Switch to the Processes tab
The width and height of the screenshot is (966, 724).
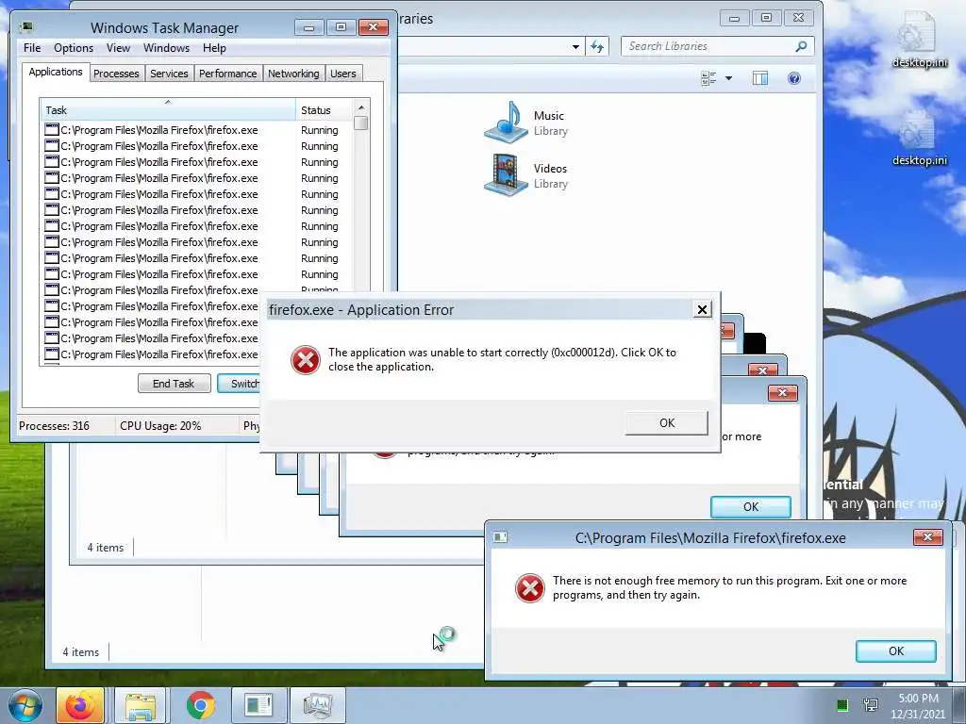116,74
